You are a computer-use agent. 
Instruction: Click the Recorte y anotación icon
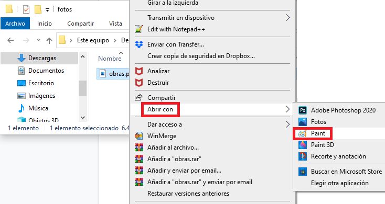tap(303, 156)
